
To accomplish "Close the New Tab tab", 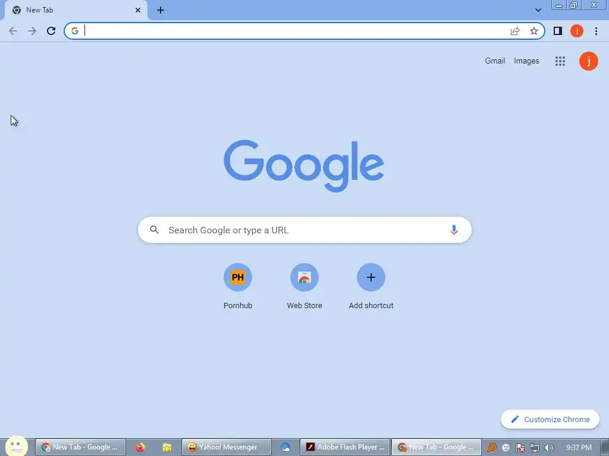I will (138, 10).
